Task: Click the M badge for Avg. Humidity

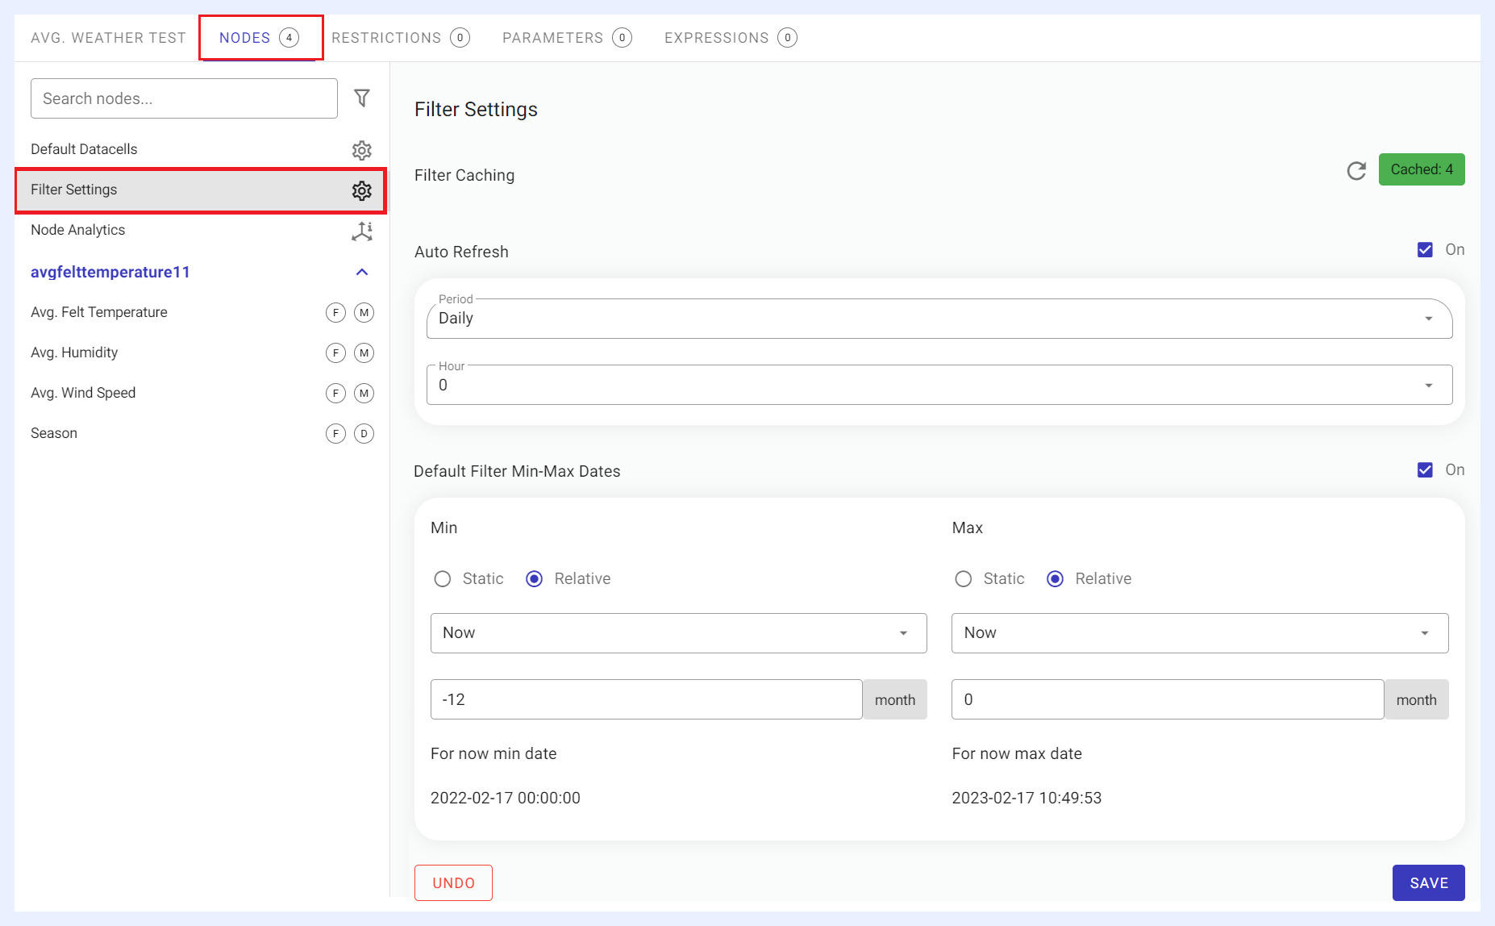Action: click(364, 352)
